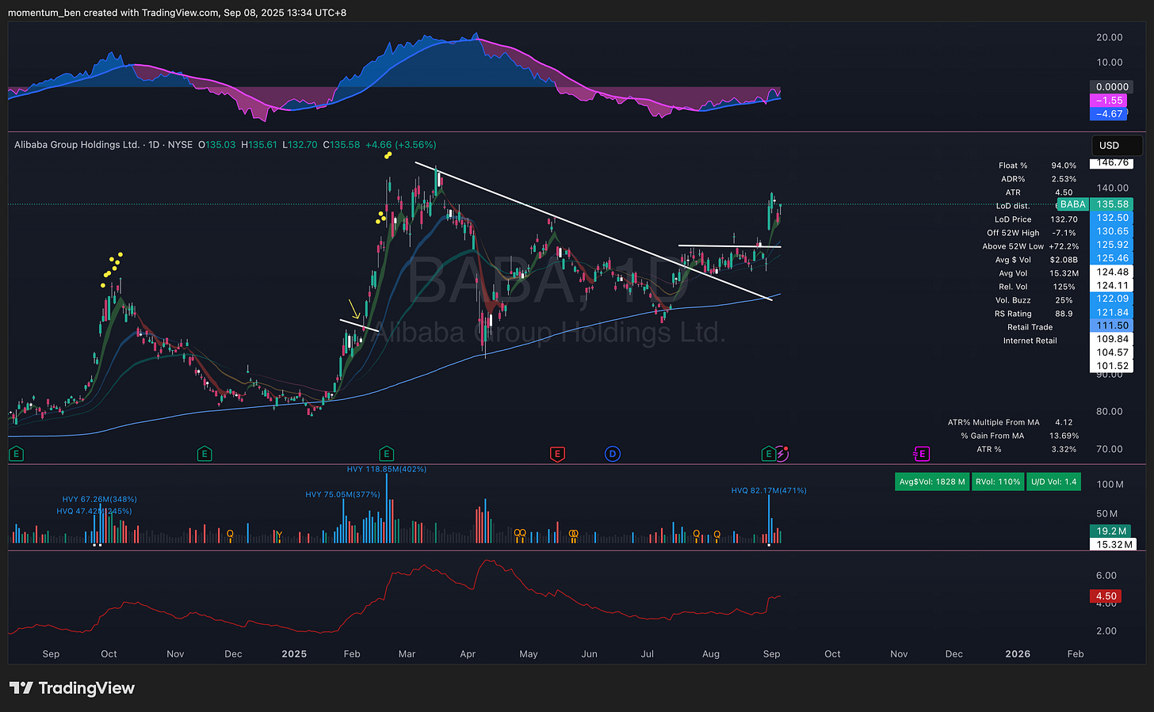This screenshot has width=1154, height=712.
Task: Click the 130.65 blue price label
Action: 1112,231
